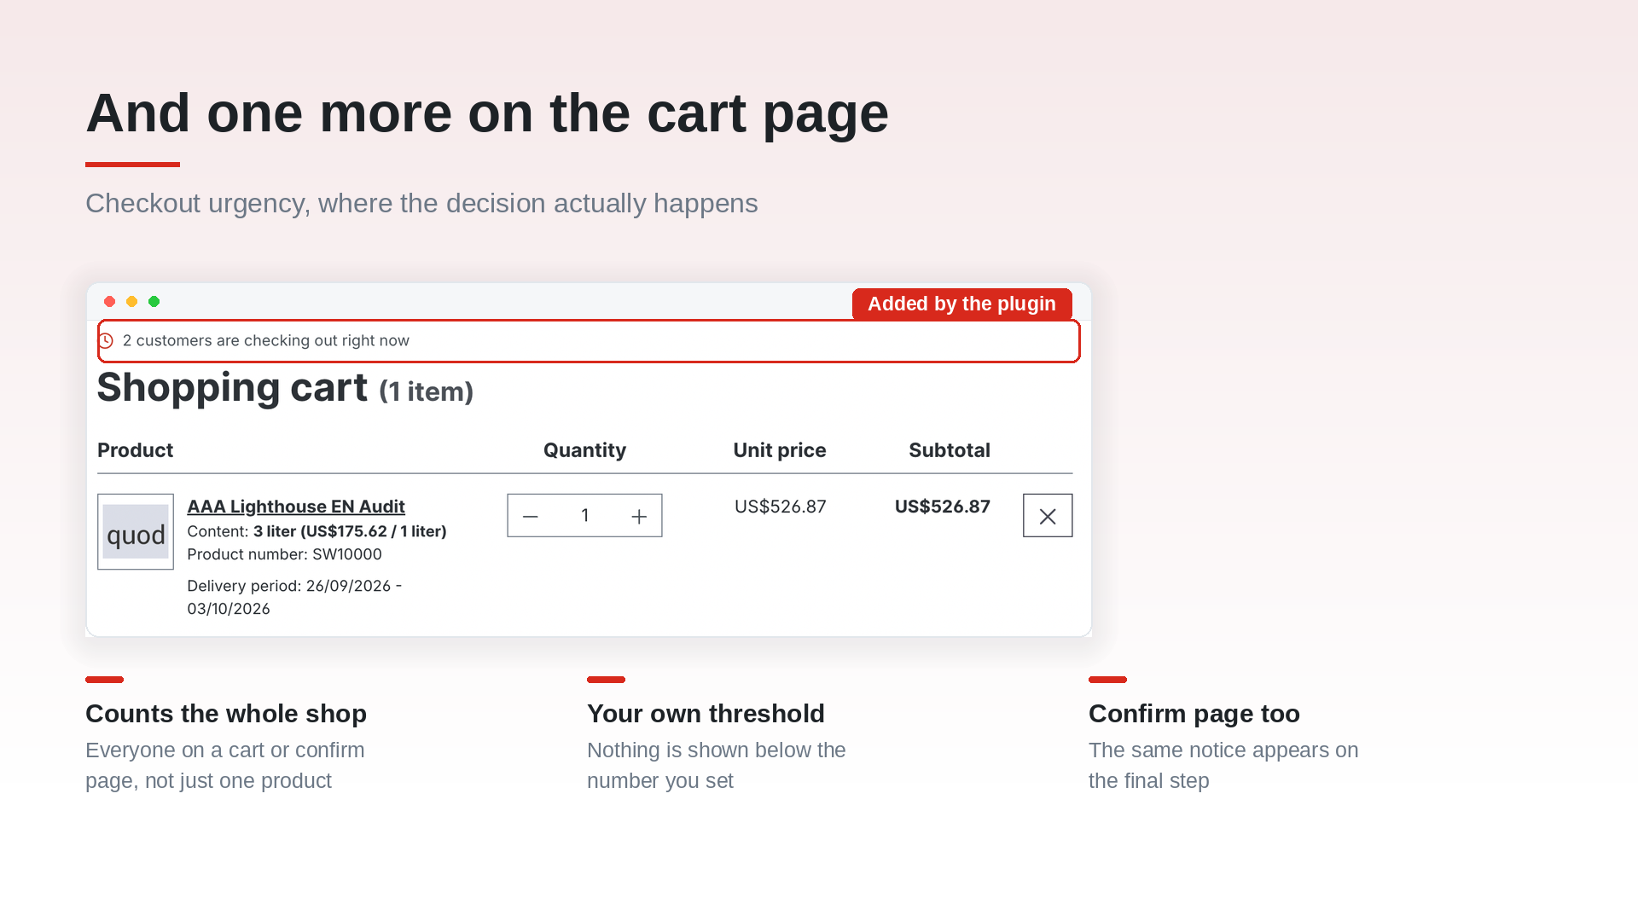This screenshot has height=921, width=1638.
Task: Click the bold subtotal US$526.87 value
Action: tap(943, 507)
